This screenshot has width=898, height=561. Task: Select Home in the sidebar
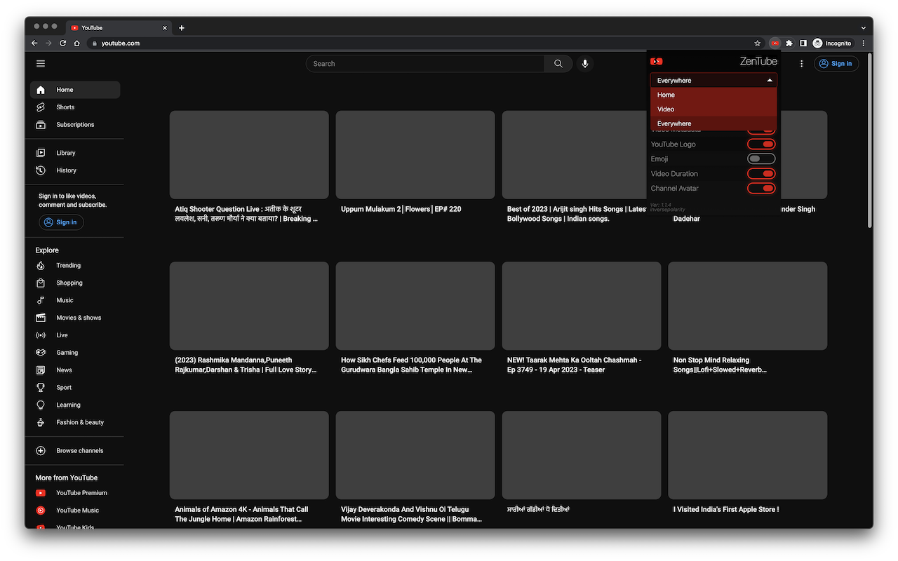[x=75, y=90]
